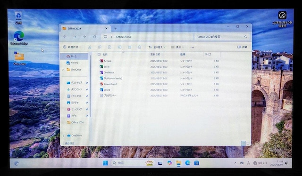Go up one folder level
The height and width of the screenshot is (176, 302).
point(85,37)
